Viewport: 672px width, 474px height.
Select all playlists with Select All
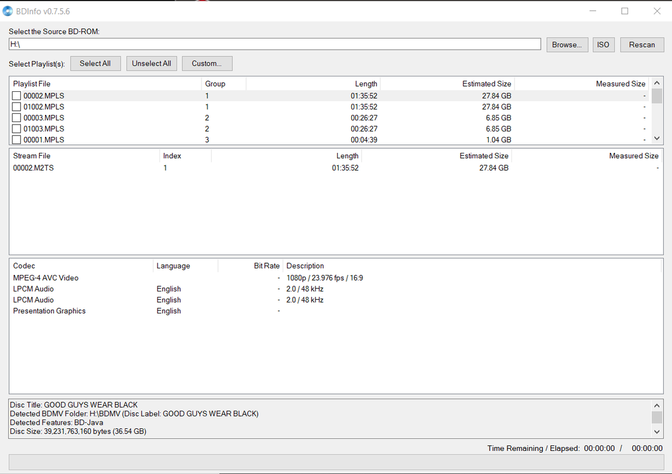pos(95,63)
